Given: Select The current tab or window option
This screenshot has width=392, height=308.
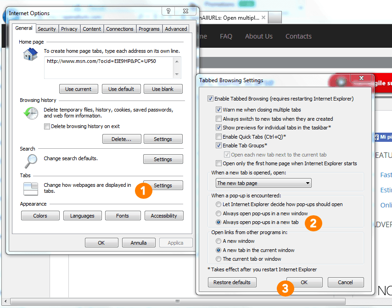Looking at the screenshot, I should point(218,259).
